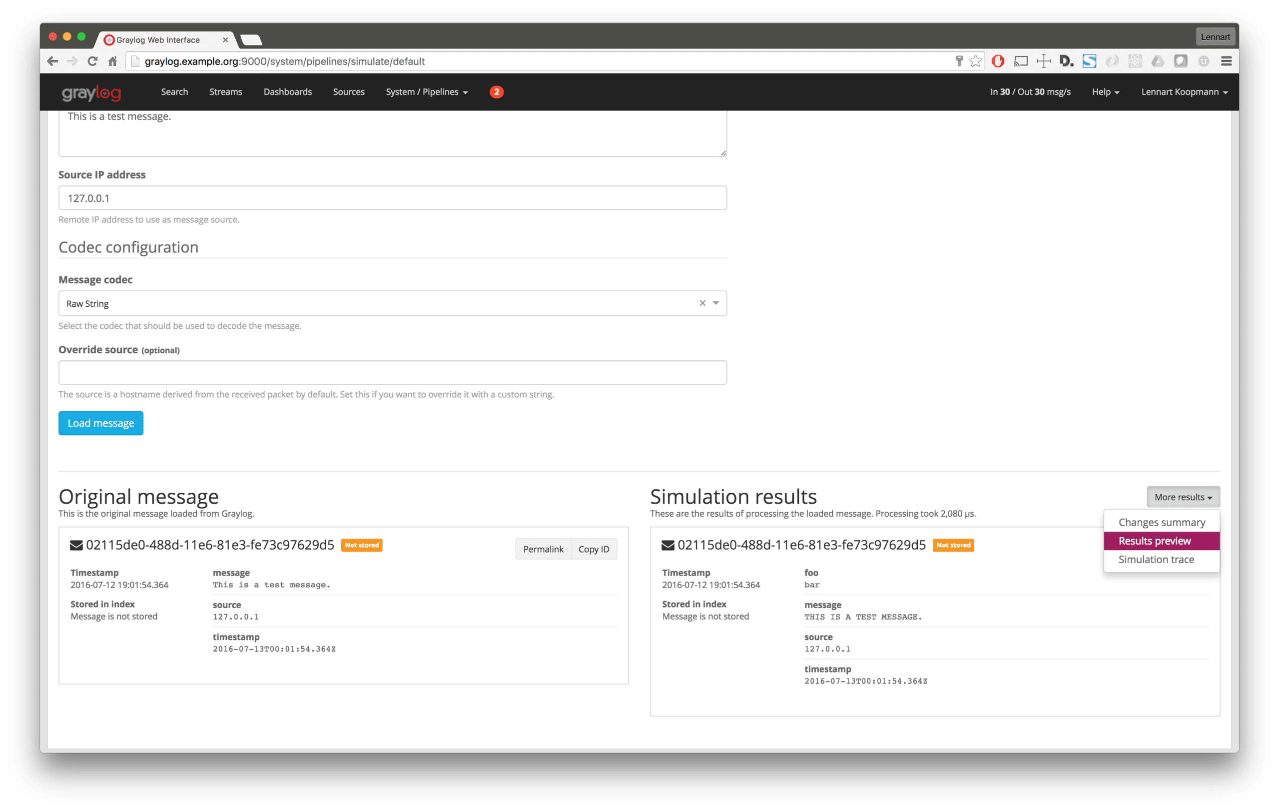
Task: Go to browser home icon
Action: click(112, 61)
